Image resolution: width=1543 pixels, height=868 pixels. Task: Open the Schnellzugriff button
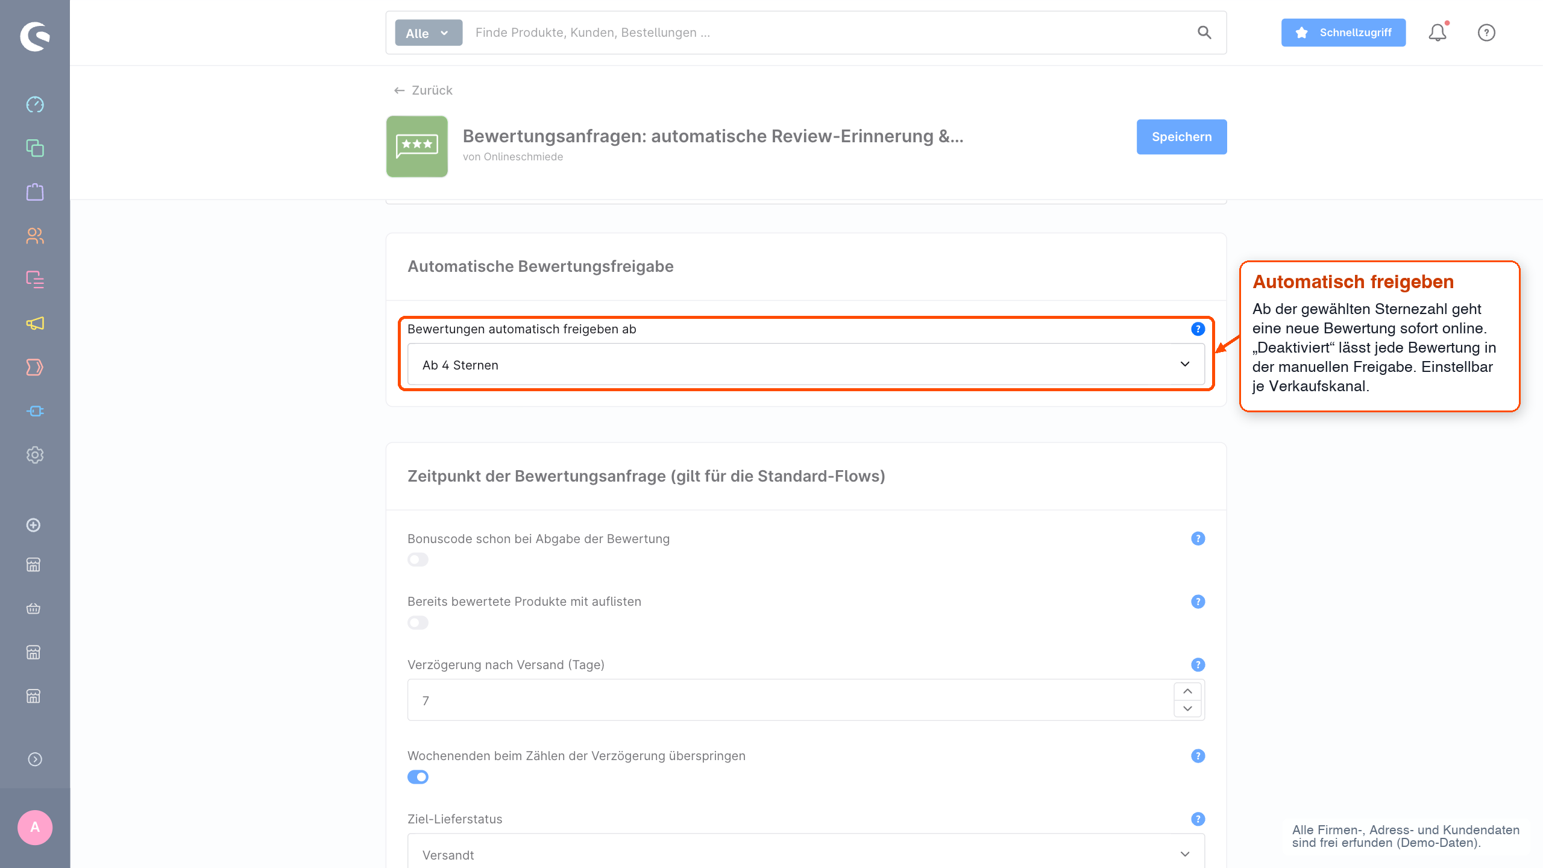pos(1343,33)
